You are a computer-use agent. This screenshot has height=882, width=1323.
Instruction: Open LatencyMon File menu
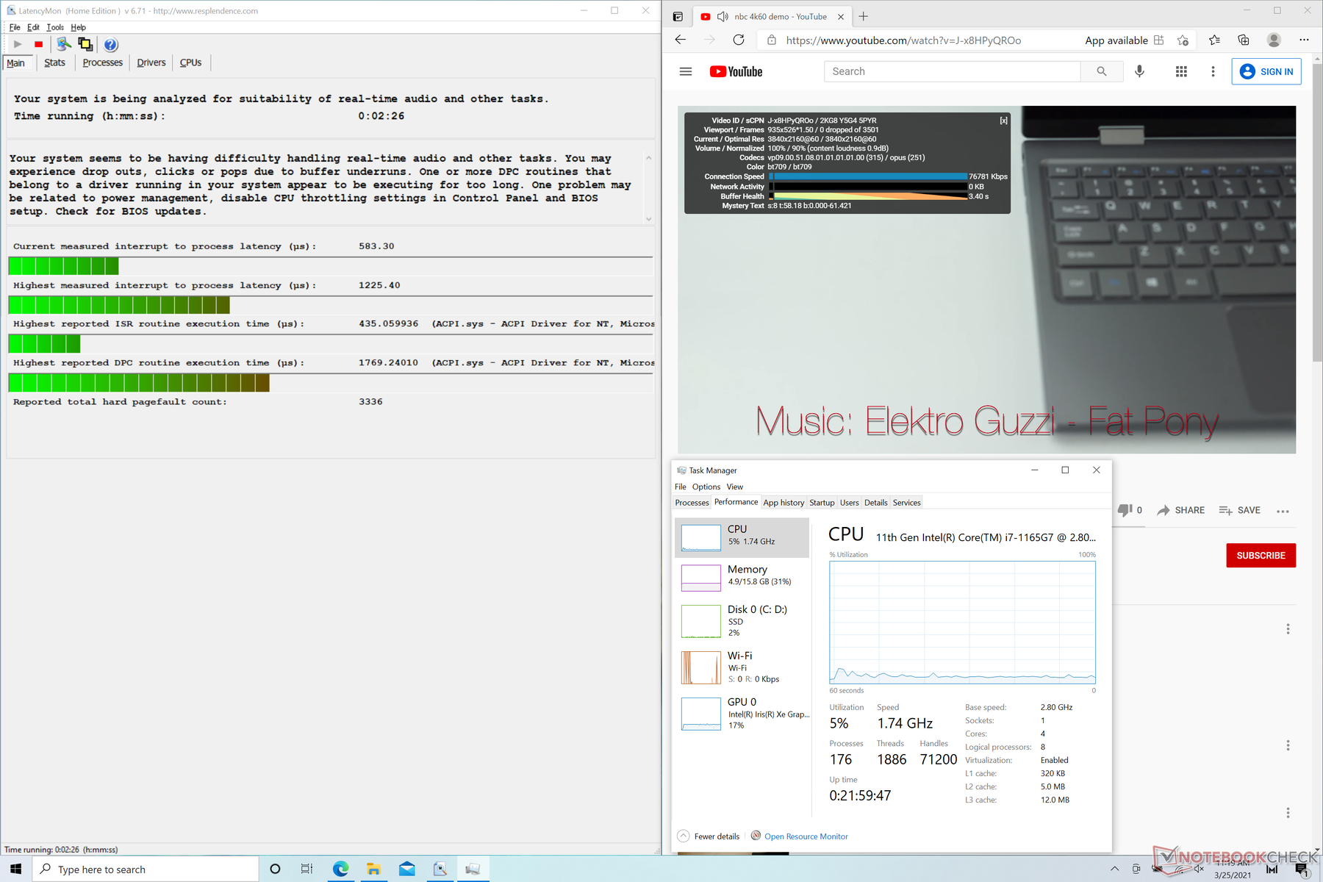tap(15, 27)
